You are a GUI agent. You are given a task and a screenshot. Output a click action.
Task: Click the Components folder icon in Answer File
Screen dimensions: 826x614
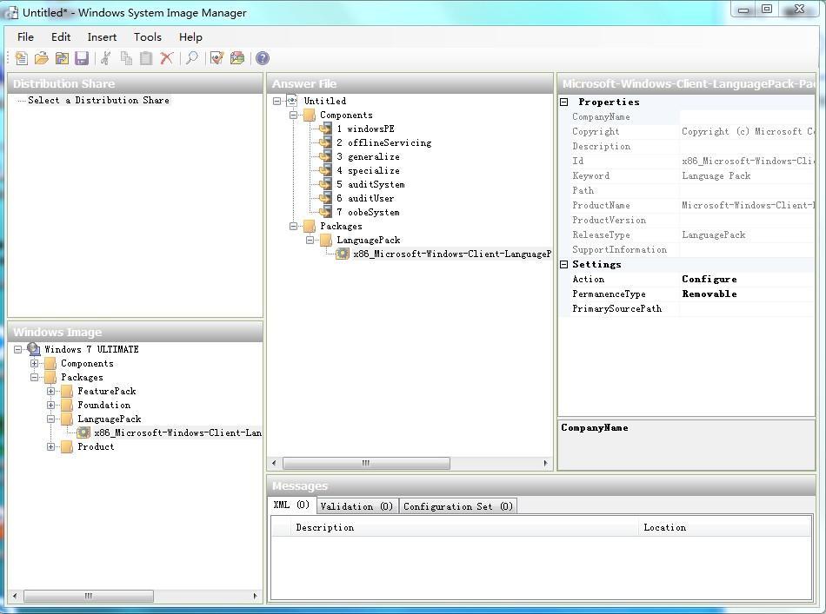(x=310, y=115)
